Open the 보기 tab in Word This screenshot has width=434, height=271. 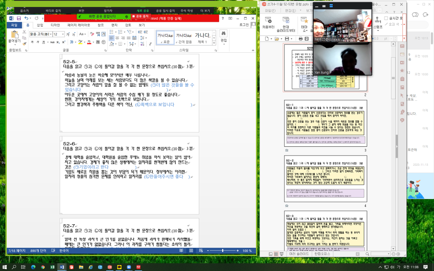(x=142, y=25)
